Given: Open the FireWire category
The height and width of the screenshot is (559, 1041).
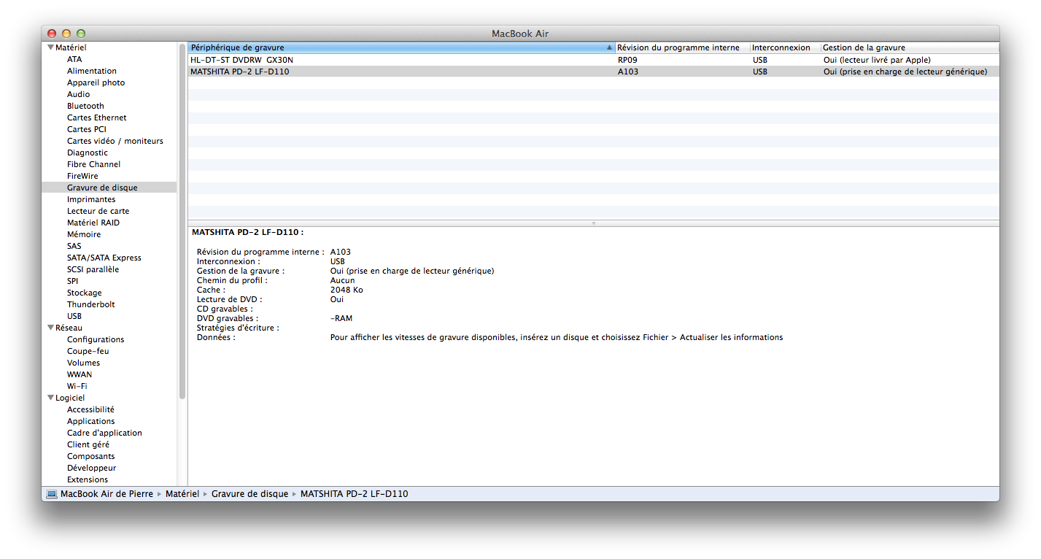Looking at the screenshot, I should 82,176.
